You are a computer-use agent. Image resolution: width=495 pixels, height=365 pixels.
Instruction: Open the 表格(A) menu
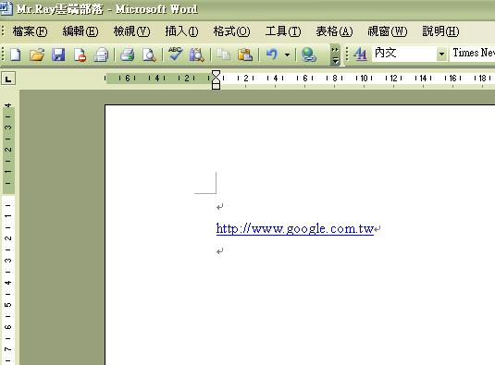(x=334, y=31)
